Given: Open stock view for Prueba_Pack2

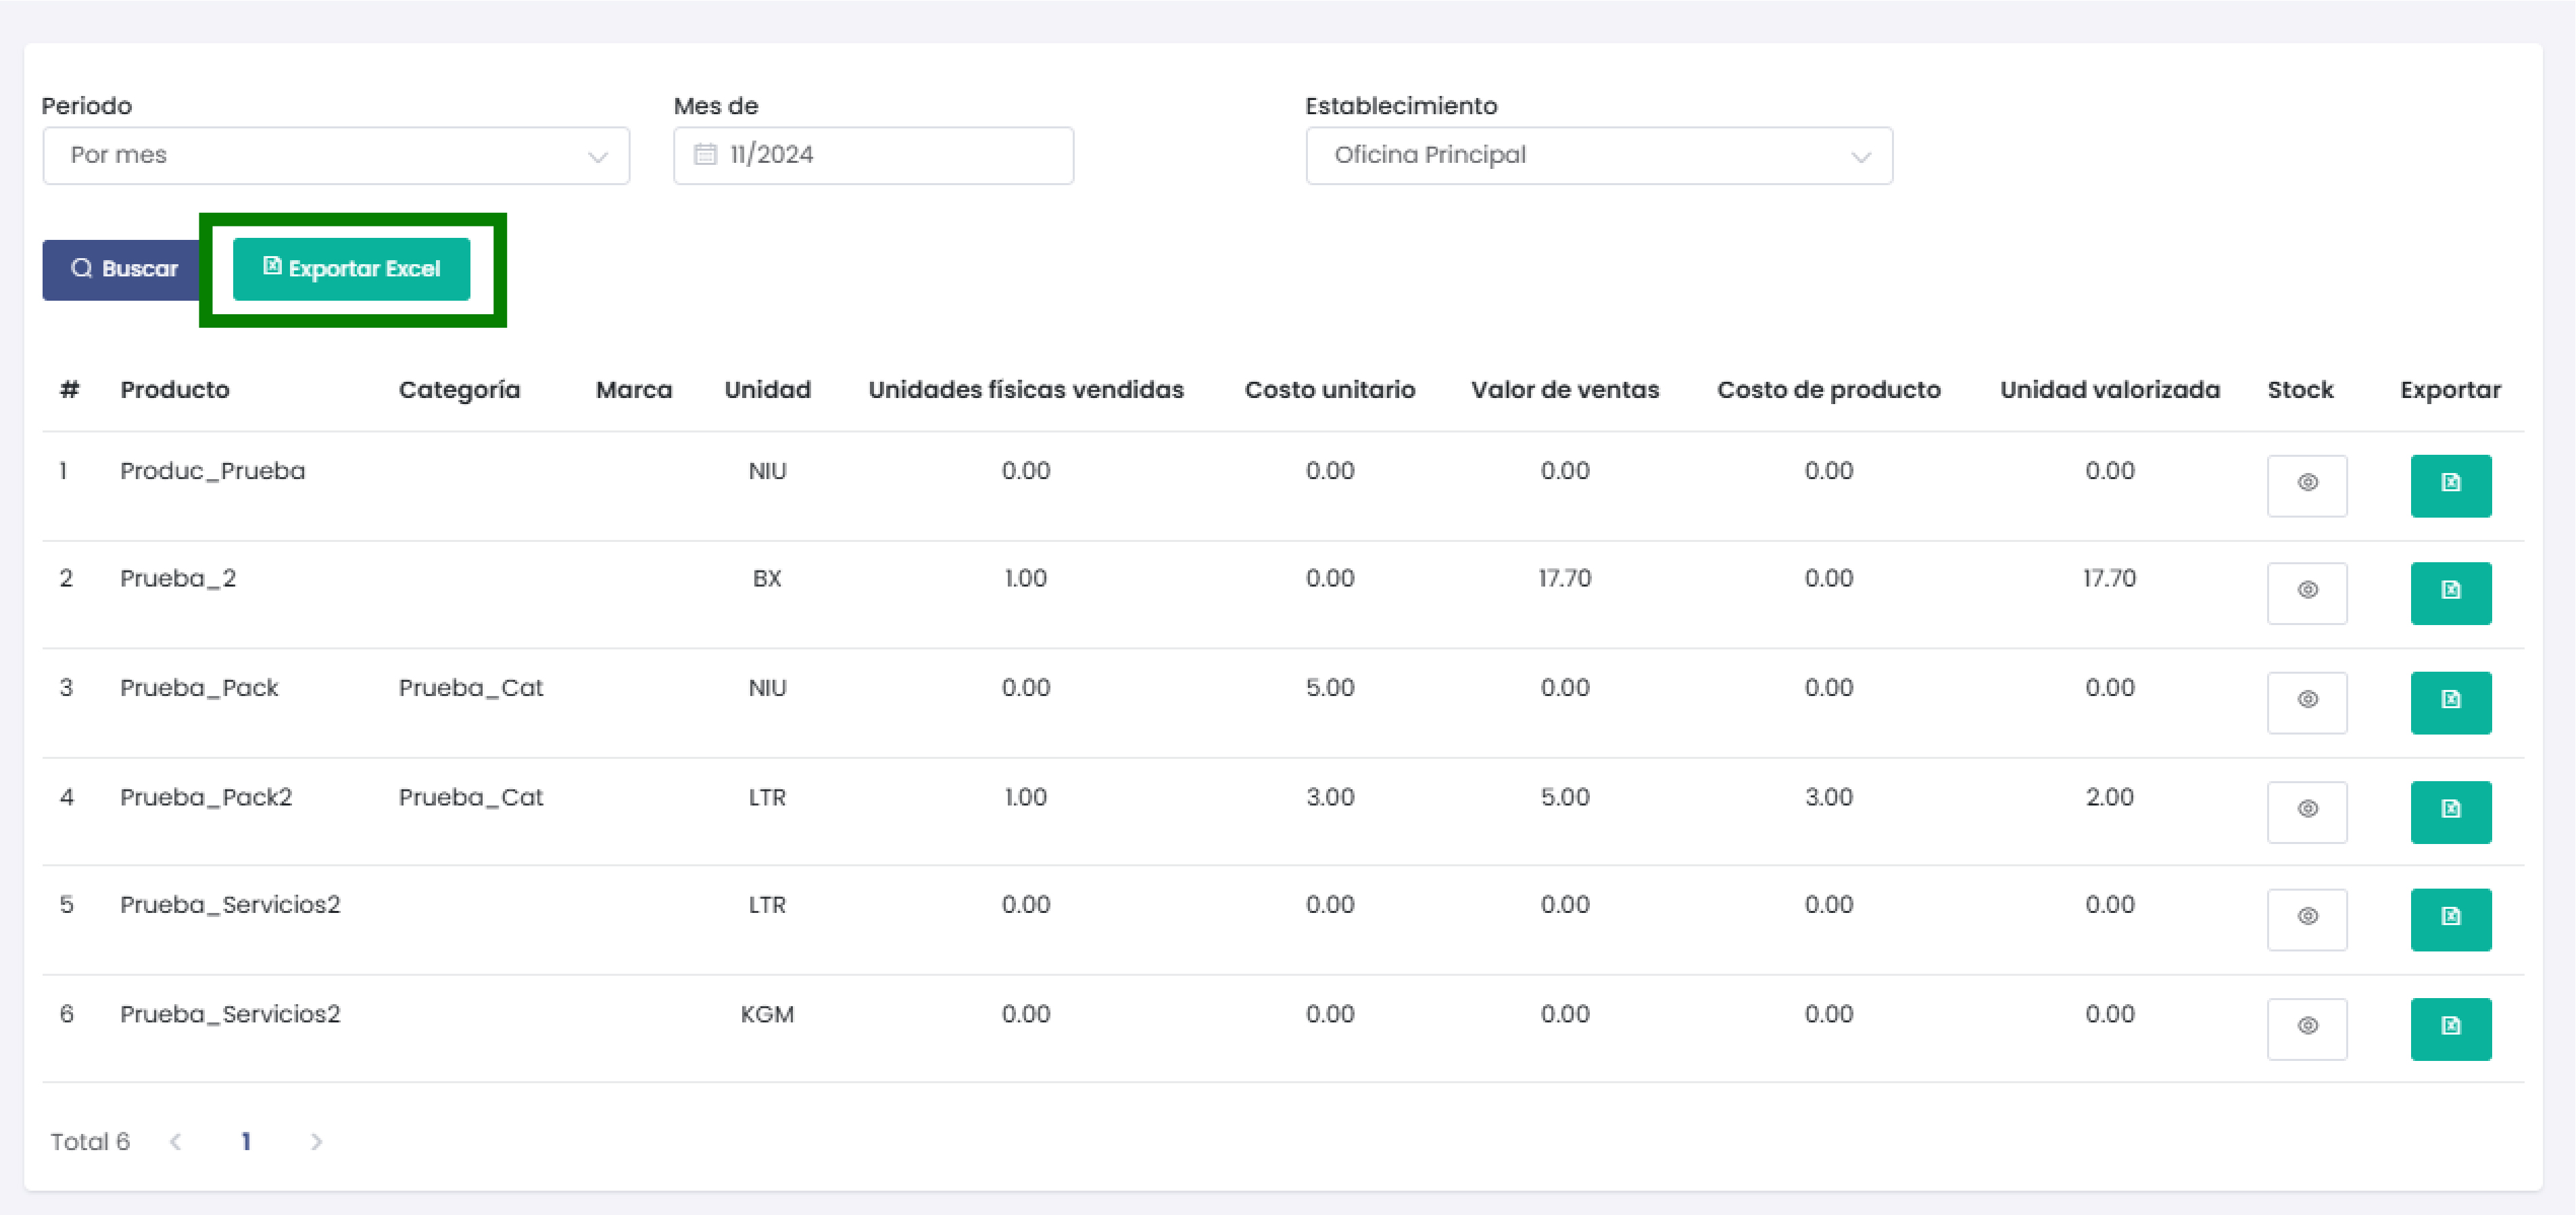Looking at the screenshot, I should 2307,811.
